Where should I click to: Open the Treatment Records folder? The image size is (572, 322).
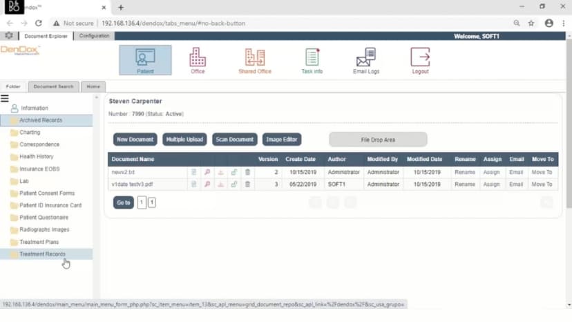(43, 254)
